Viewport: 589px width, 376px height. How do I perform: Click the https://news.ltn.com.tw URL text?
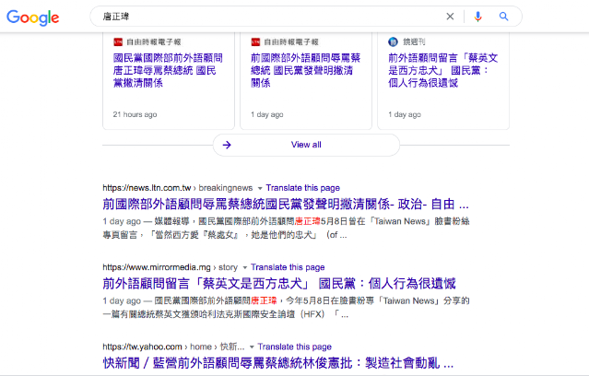pyautogui.click(x=147, y=188)
